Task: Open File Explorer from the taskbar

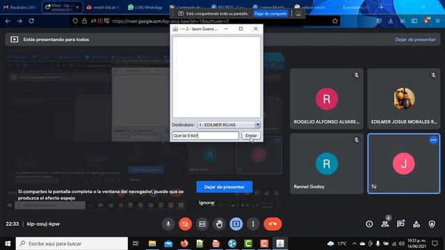Action: click(x=152, y=244)
